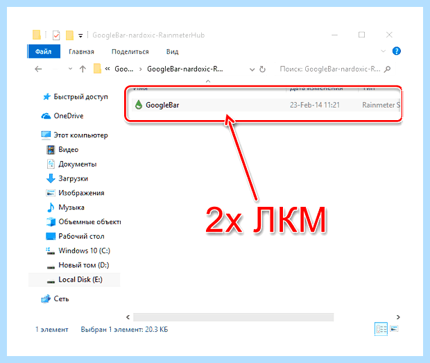Click the horizontal scrollbar thumb
Screen dimensions: 430x363
pyautogui.click(x=233, y=317)
